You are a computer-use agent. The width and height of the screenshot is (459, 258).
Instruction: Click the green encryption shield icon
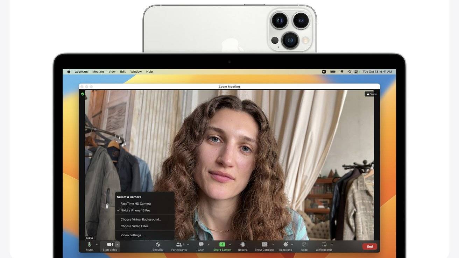point(83,94)
